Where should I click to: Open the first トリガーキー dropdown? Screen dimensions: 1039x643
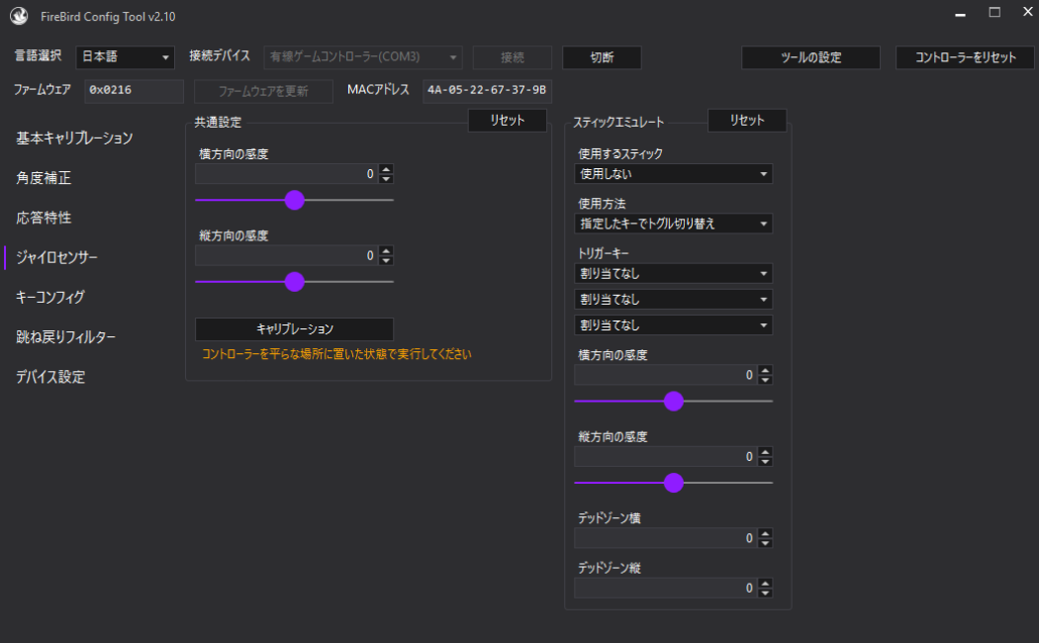(x=673, y=273)
